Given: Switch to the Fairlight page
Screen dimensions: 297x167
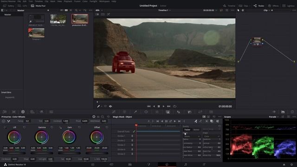Looking at the screenshot, I should coord(186,165).
